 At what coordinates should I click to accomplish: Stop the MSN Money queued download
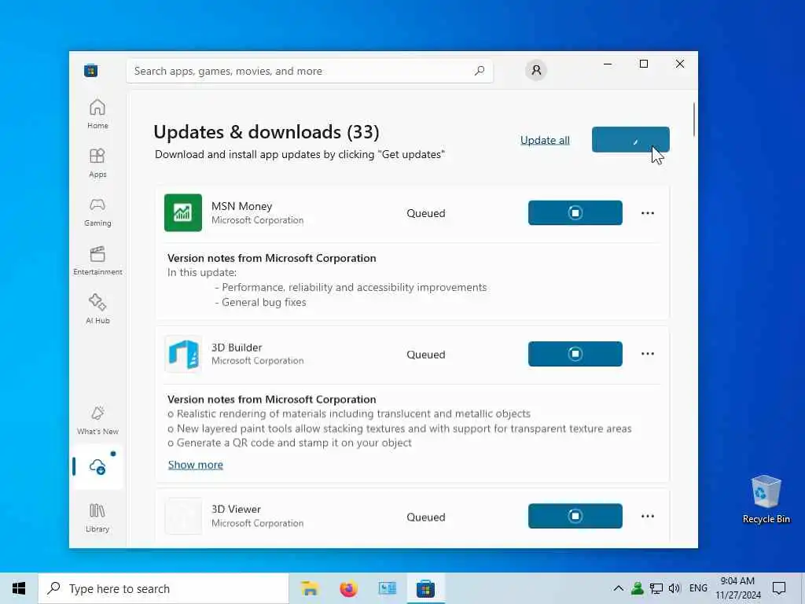pos(575,212)
